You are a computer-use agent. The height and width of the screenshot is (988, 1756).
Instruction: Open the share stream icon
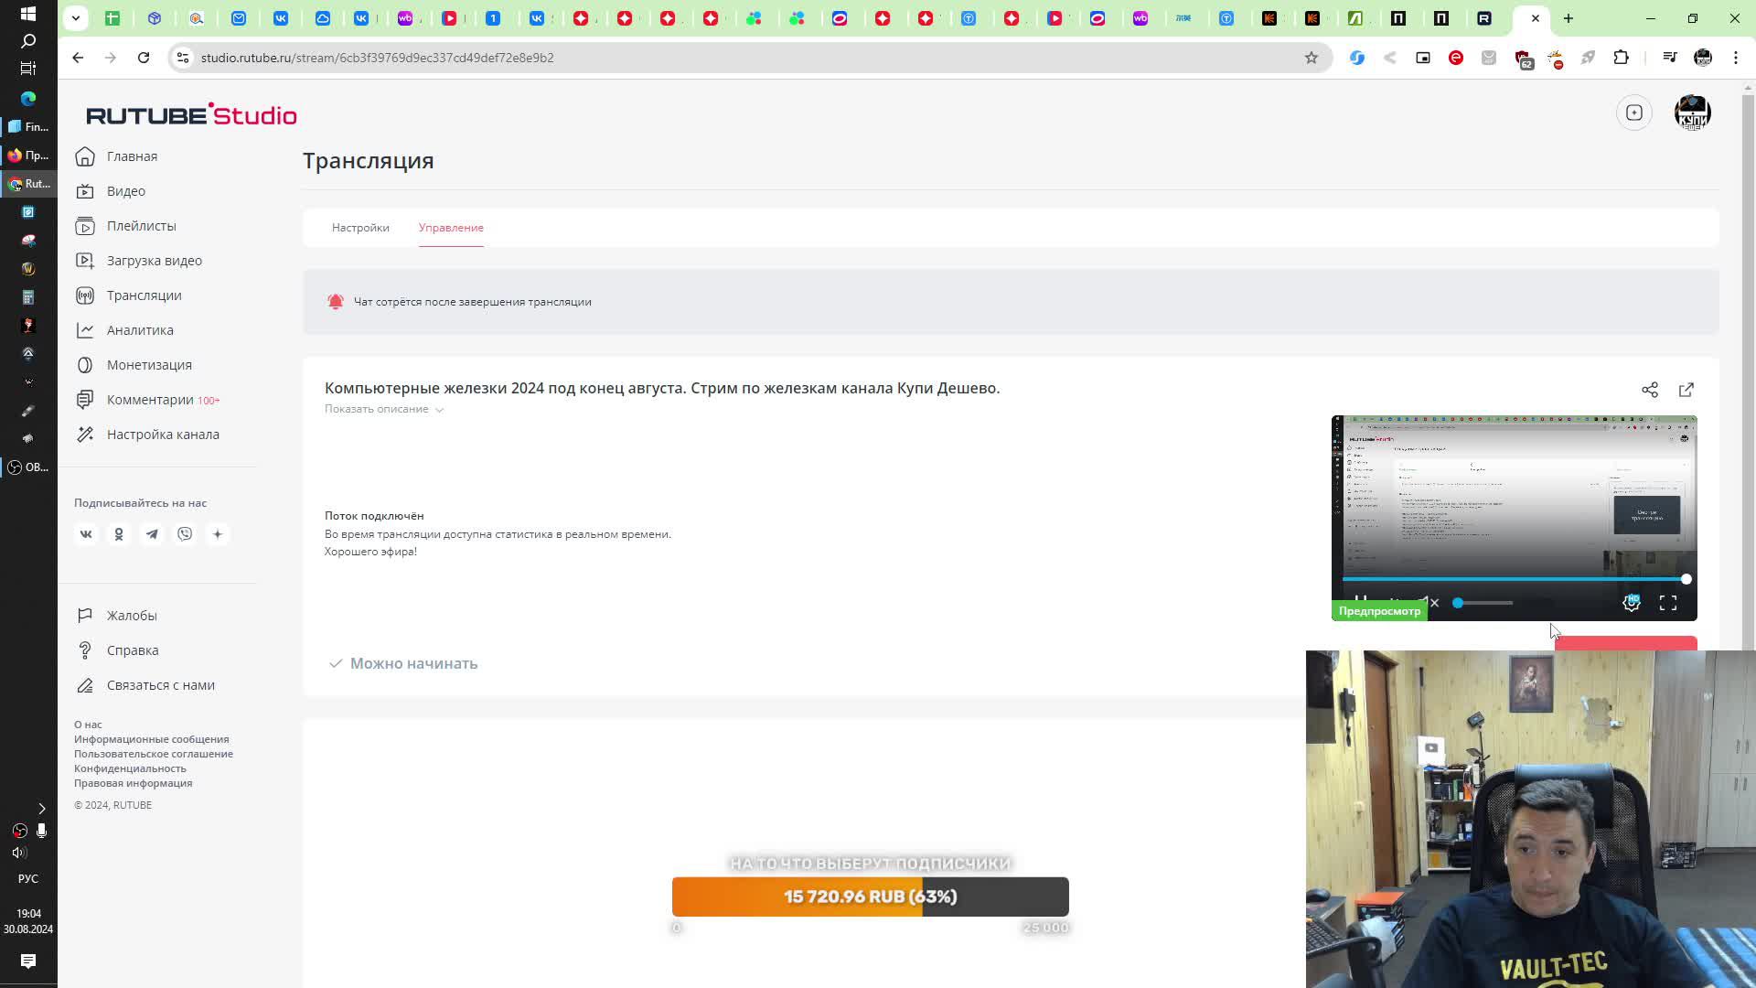[1649, 390]
